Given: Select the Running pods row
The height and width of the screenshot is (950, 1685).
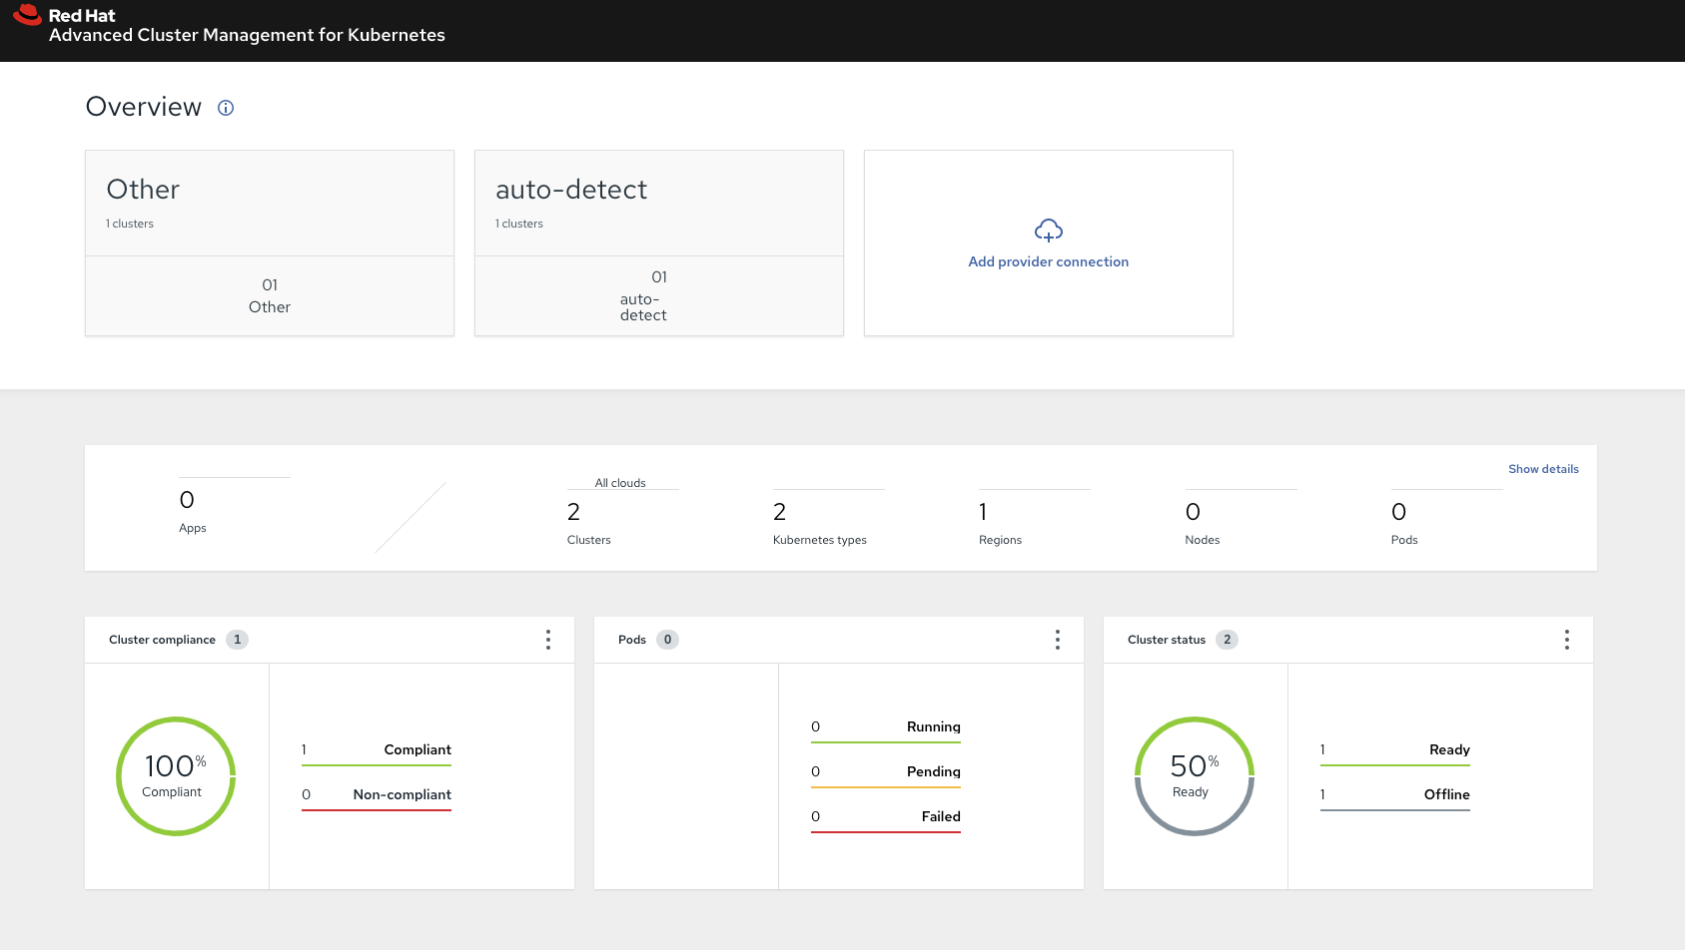Looking at the screenshot, I should (886, 728).
